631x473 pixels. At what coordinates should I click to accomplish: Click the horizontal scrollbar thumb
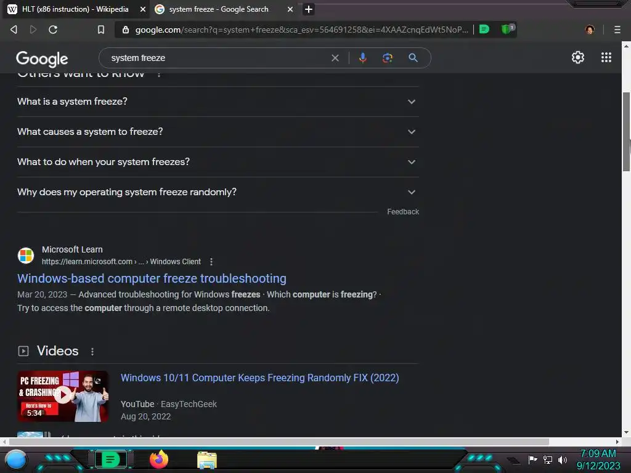279,442
